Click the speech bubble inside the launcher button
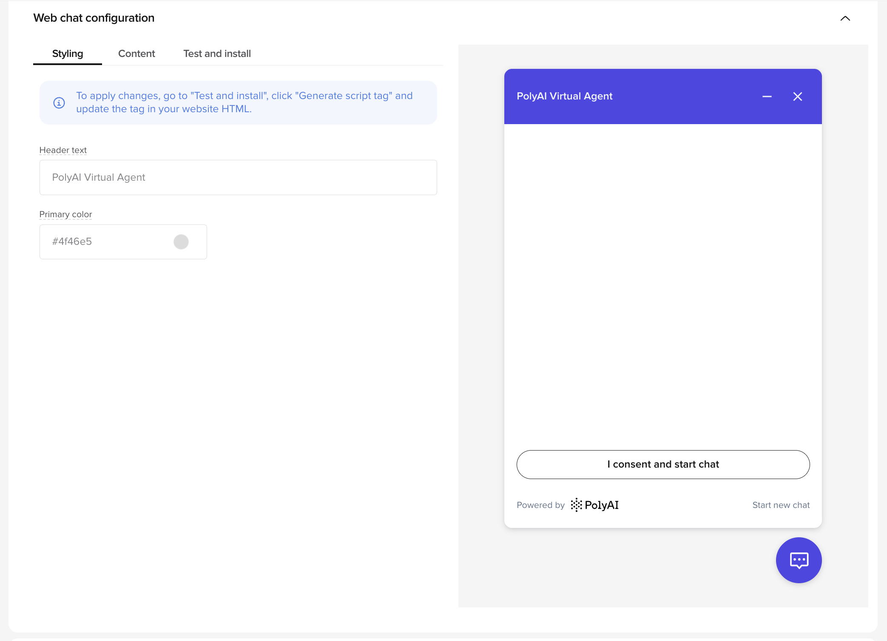This screenshot has width=887, height=641. coord(799,560)
